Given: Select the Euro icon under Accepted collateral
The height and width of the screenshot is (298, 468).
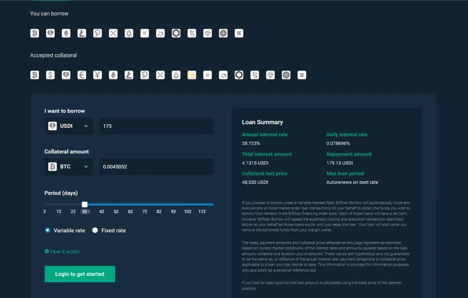Looking at the screenshot, I should pos(82,75).
